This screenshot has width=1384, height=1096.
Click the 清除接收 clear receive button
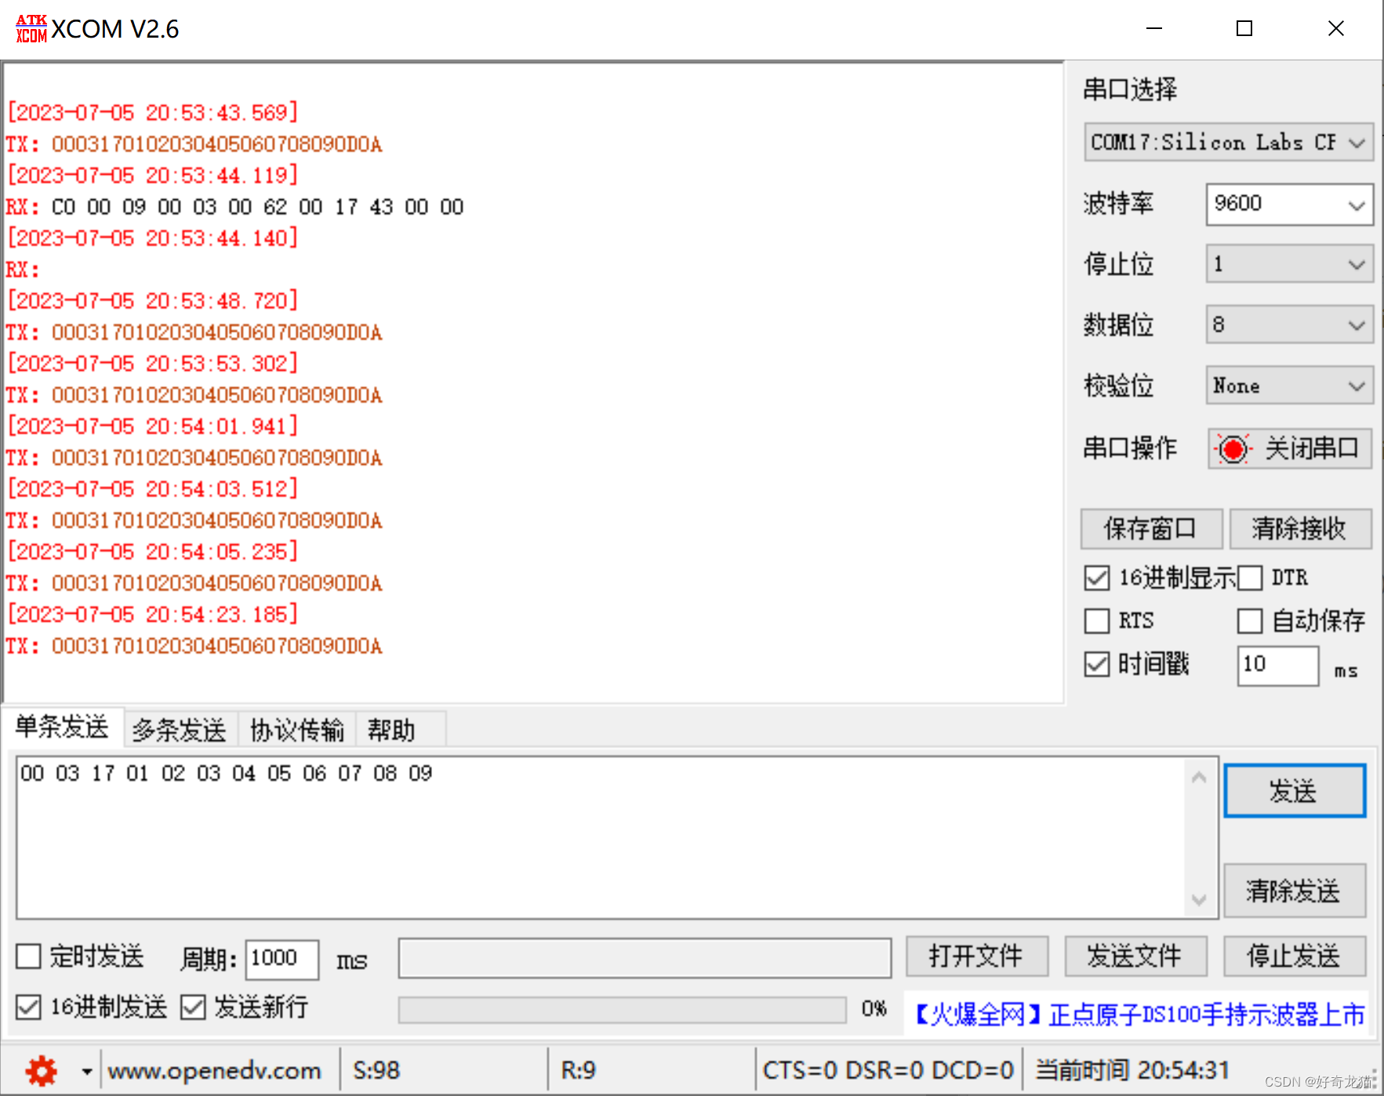(1300, 528)
